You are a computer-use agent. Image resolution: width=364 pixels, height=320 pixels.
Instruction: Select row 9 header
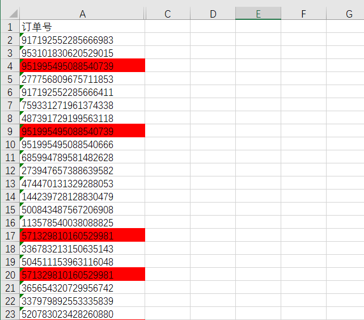10,131
